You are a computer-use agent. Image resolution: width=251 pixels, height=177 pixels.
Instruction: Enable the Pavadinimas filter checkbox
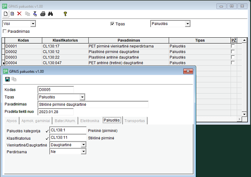[5, 31]
